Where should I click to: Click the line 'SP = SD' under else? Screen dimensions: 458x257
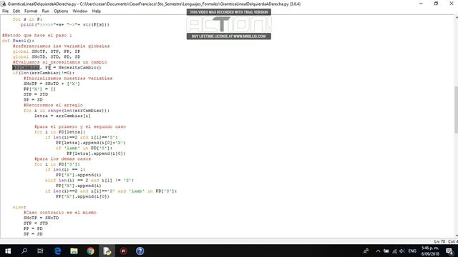pyautogui.click(x=33, y=233)
